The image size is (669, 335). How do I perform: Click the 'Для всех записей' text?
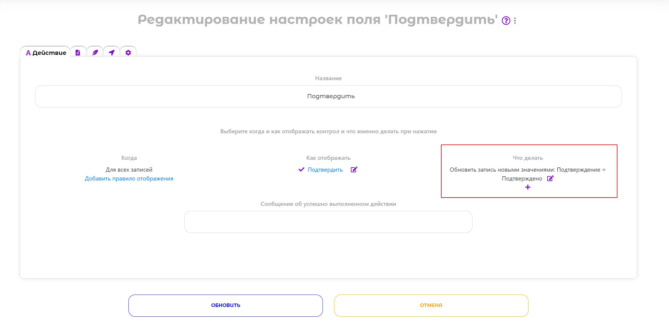click(129, 170)
